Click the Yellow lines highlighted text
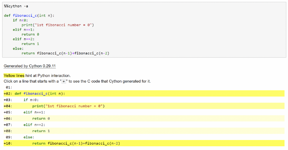 [14, 76]
